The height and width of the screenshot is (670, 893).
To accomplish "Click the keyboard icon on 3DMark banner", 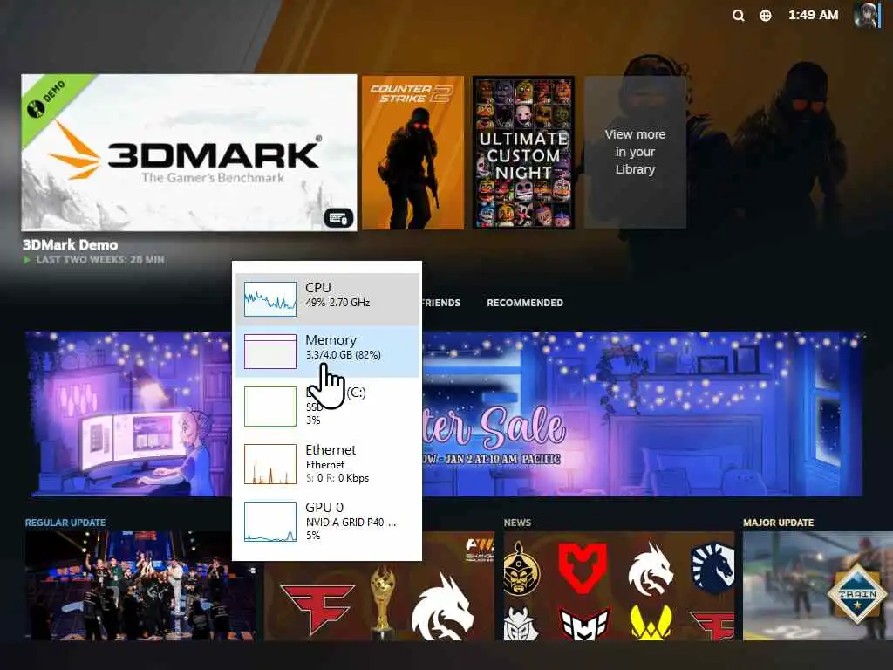I will click(338, 217).
